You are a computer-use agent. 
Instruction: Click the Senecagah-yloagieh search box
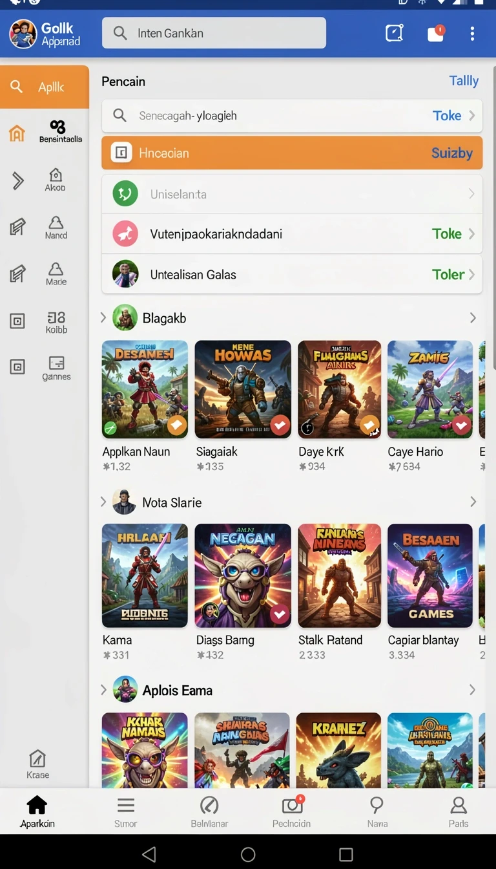click(x=292, y=116)
